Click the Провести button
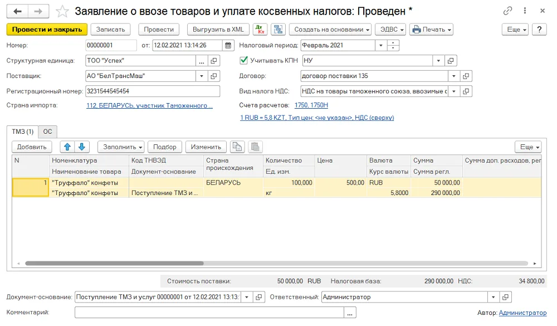The image size is (557, 326). [x=158, y=30]
